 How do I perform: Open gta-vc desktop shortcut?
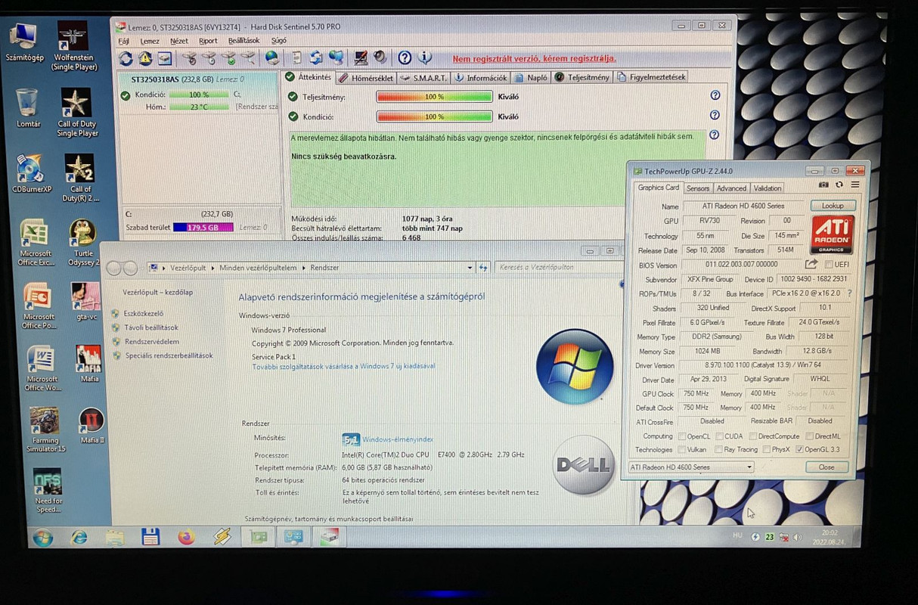(x=85, y=301)
